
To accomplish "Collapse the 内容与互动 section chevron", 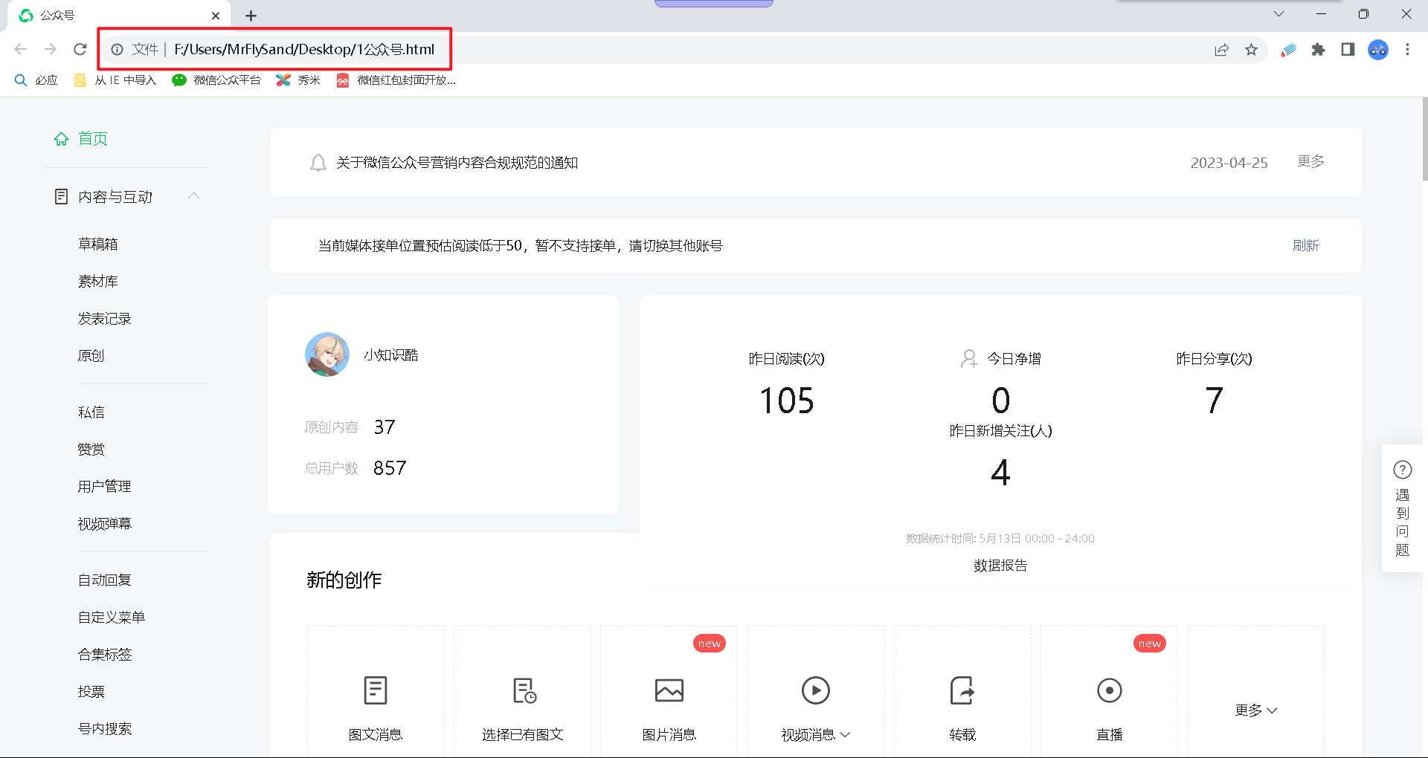I will click(194, 196).
